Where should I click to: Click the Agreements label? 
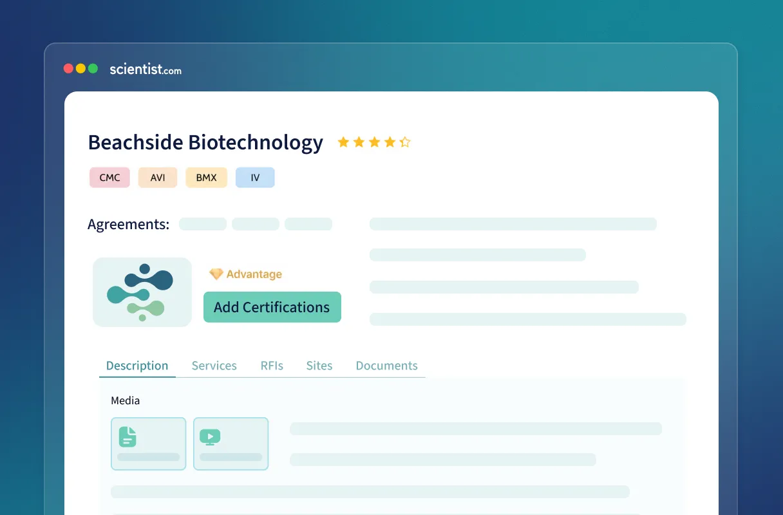tap(129, 225)
